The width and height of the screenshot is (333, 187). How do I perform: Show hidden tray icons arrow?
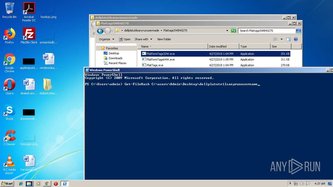coord(290,184)
